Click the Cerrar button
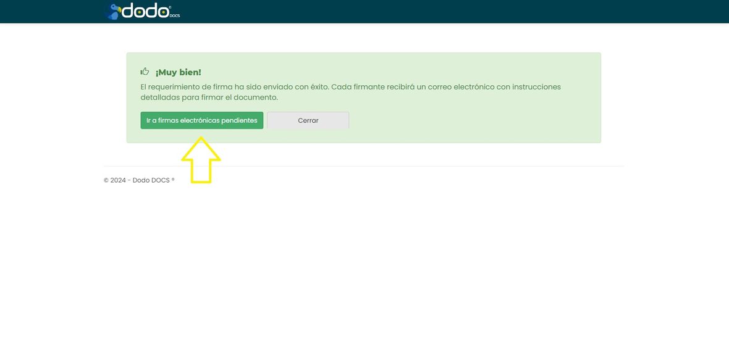Screen dimensions: 729x337 308,120
